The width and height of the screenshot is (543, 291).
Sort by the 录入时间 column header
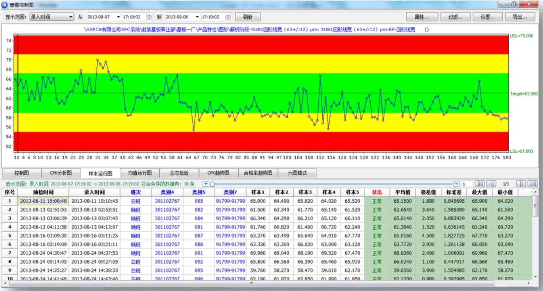pos(94,192)
